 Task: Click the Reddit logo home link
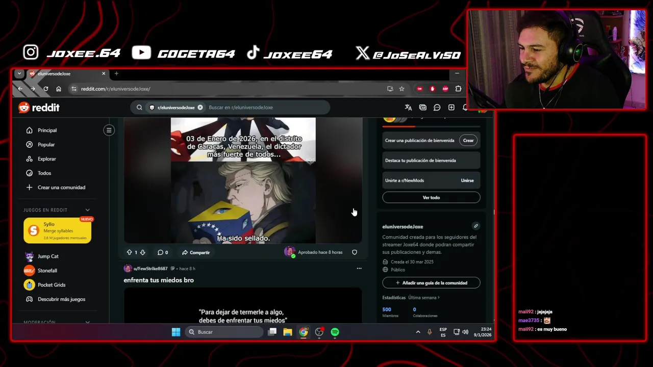[x=39, y=108]
